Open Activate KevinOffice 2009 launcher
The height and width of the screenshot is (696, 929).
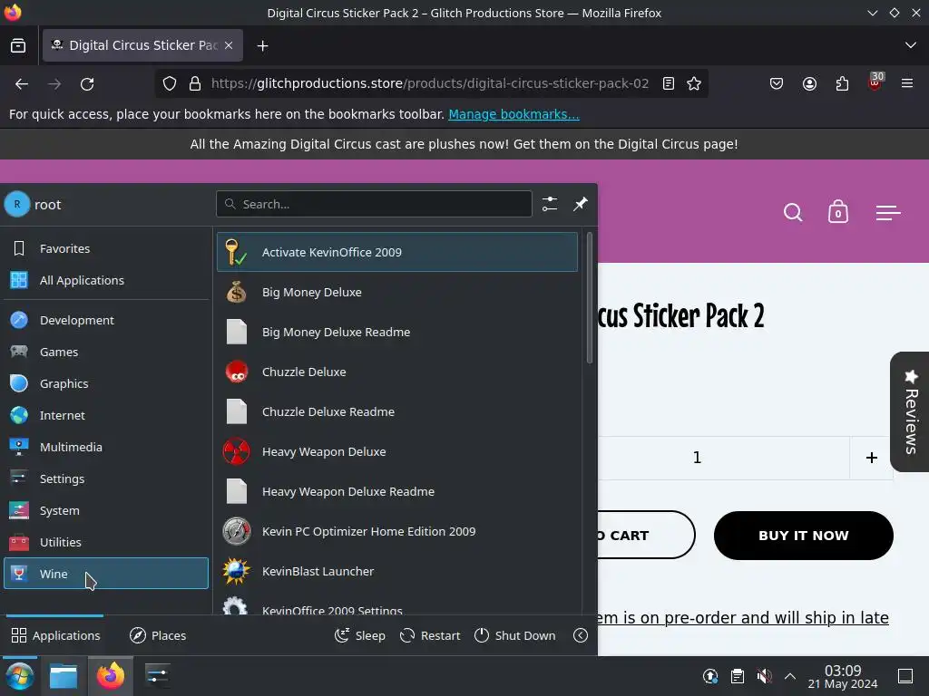pyautogui.click(x=397, y=252)
